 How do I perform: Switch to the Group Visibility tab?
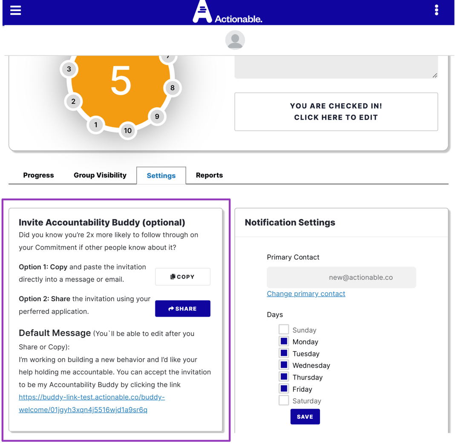(100, 175)
